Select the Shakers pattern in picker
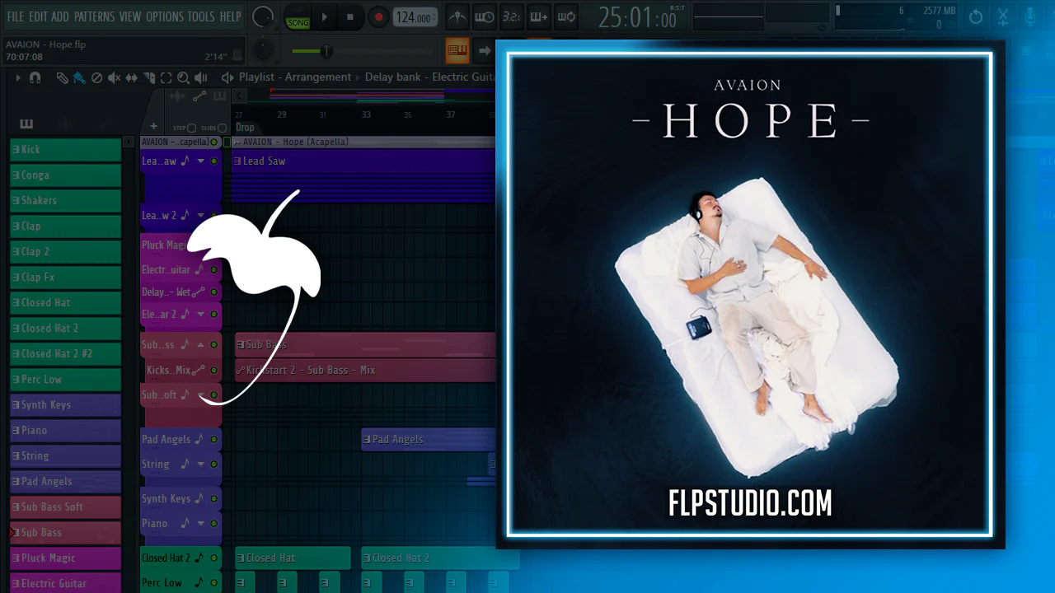Viewport: 1055px width, 593px height. pos(65,201)
